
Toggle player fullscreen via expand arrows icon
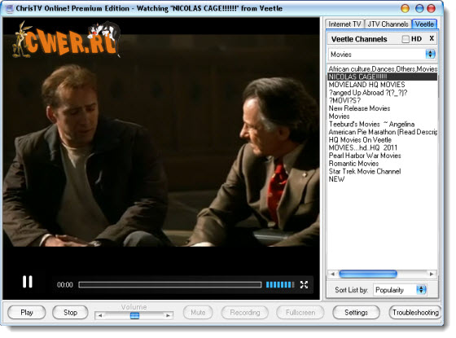pos(304,284)
